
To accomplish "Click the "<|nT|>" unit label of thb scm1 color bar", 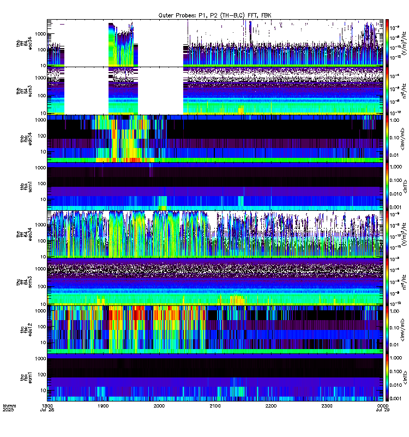I will click(405, 187).
